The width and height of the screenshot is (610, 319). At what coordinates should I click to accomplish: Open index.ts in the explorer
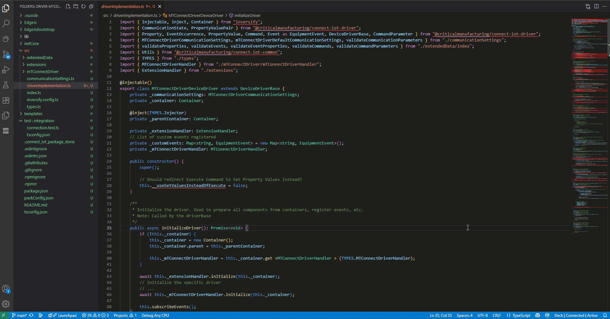click(x=34, y=93)
